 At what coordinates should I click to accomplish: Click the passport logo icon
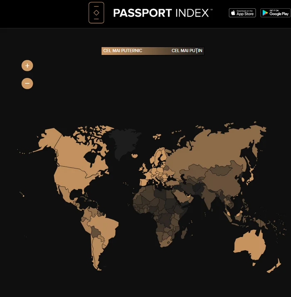pos(96,12)
